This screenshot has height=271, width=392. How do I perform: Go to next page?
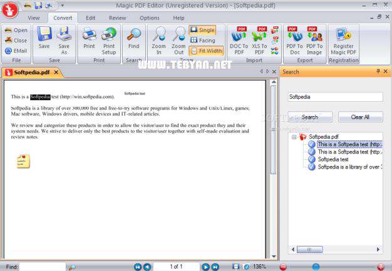pyautogui.click(x=205, y=267)
